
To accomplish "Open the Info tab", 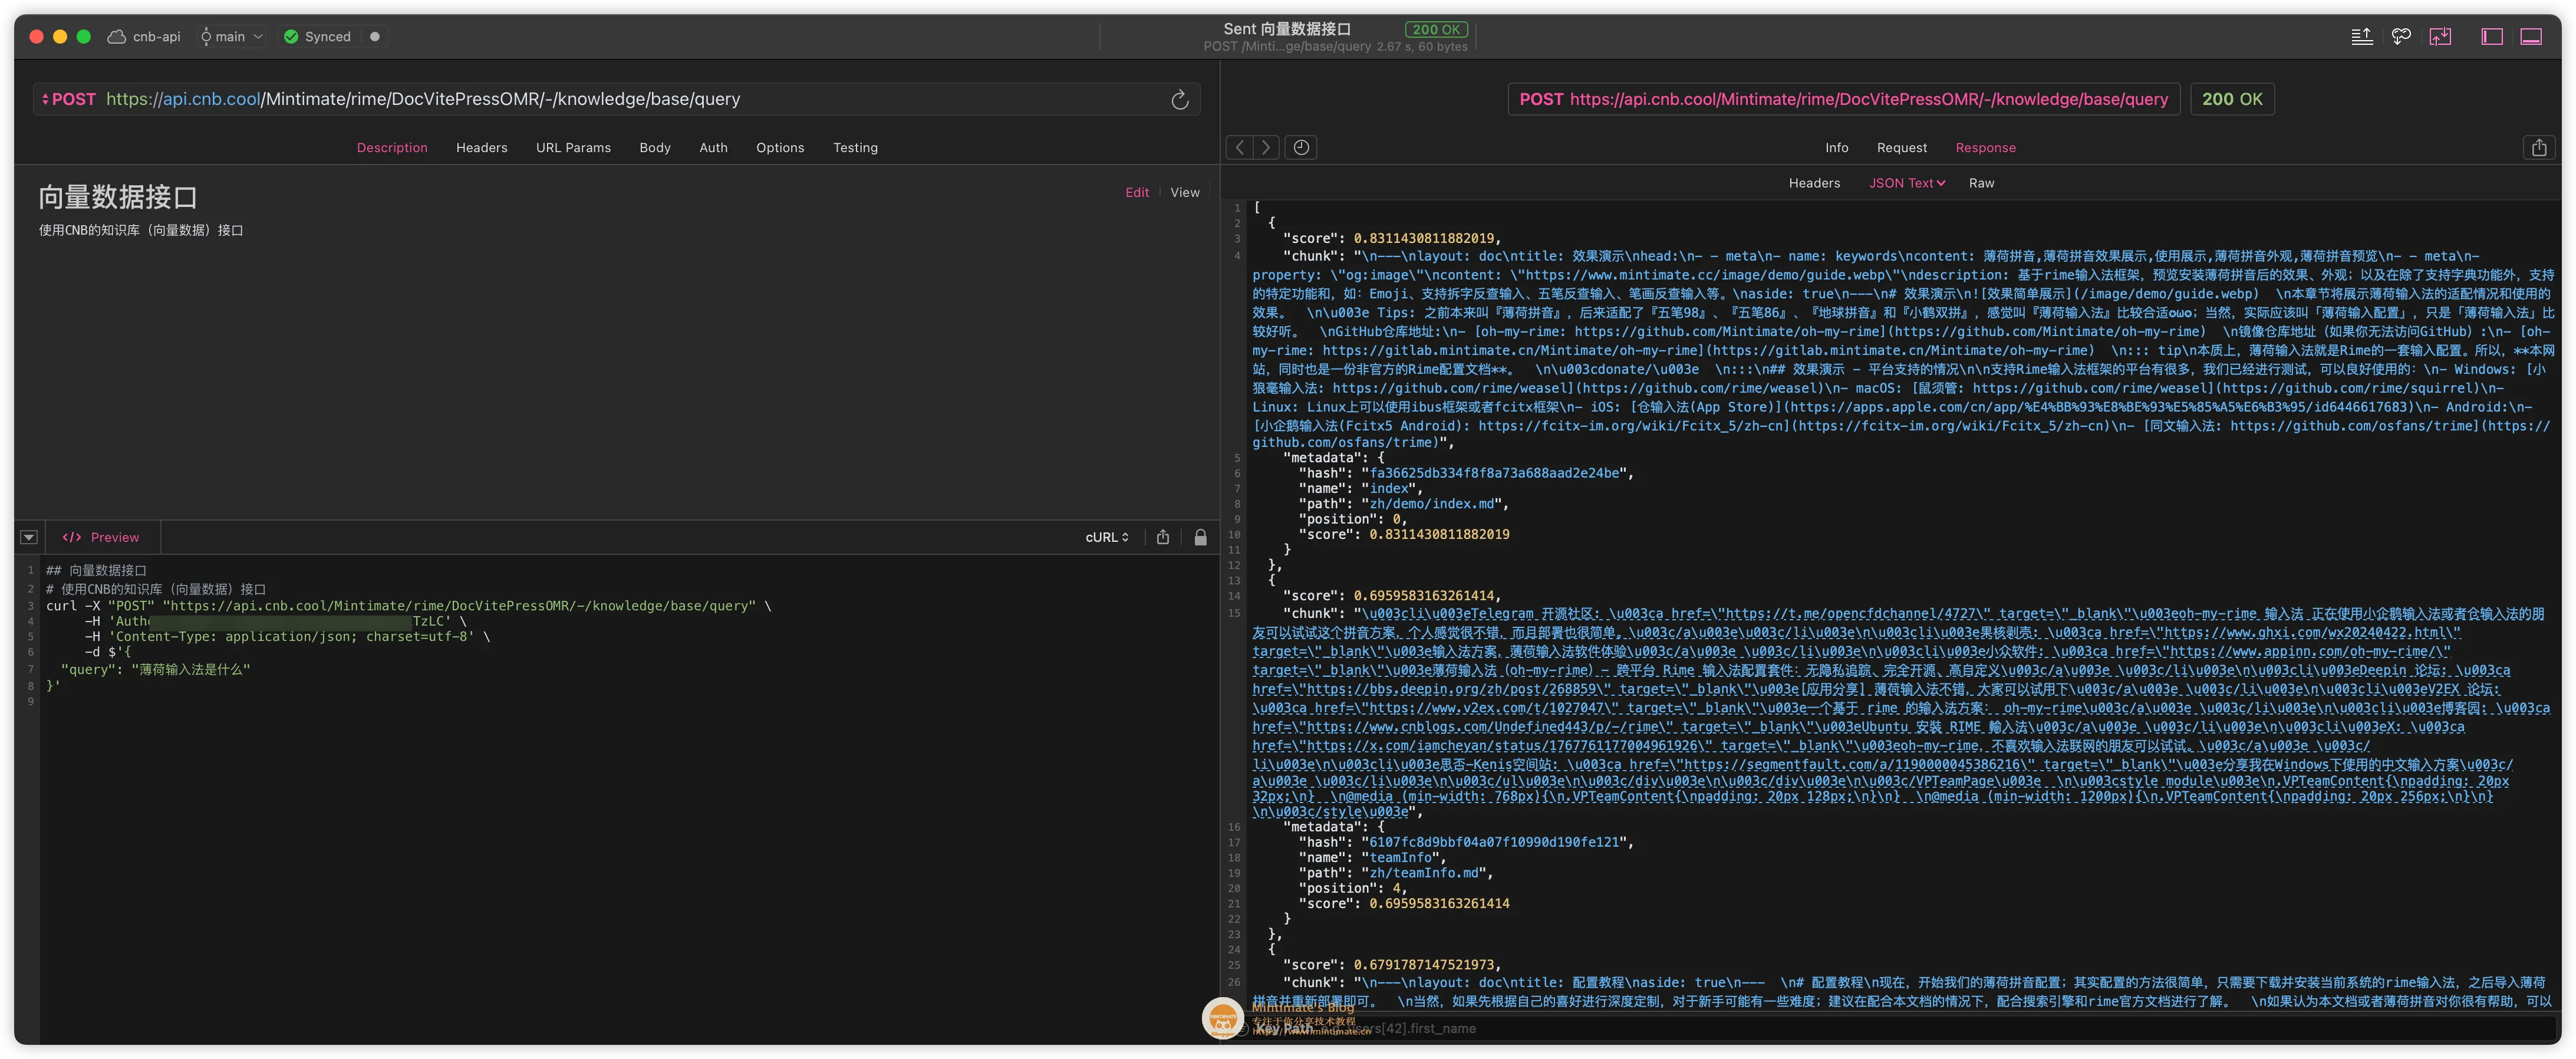I will pyautogui.click(x=1836, y=147).
